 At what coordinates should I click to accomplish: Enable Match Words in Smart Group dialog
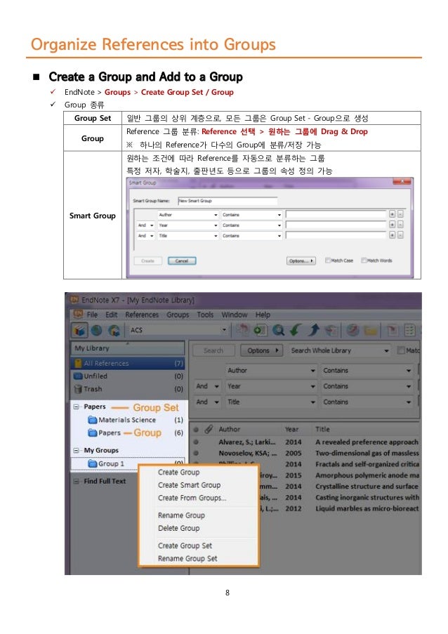tap(364, 260)
